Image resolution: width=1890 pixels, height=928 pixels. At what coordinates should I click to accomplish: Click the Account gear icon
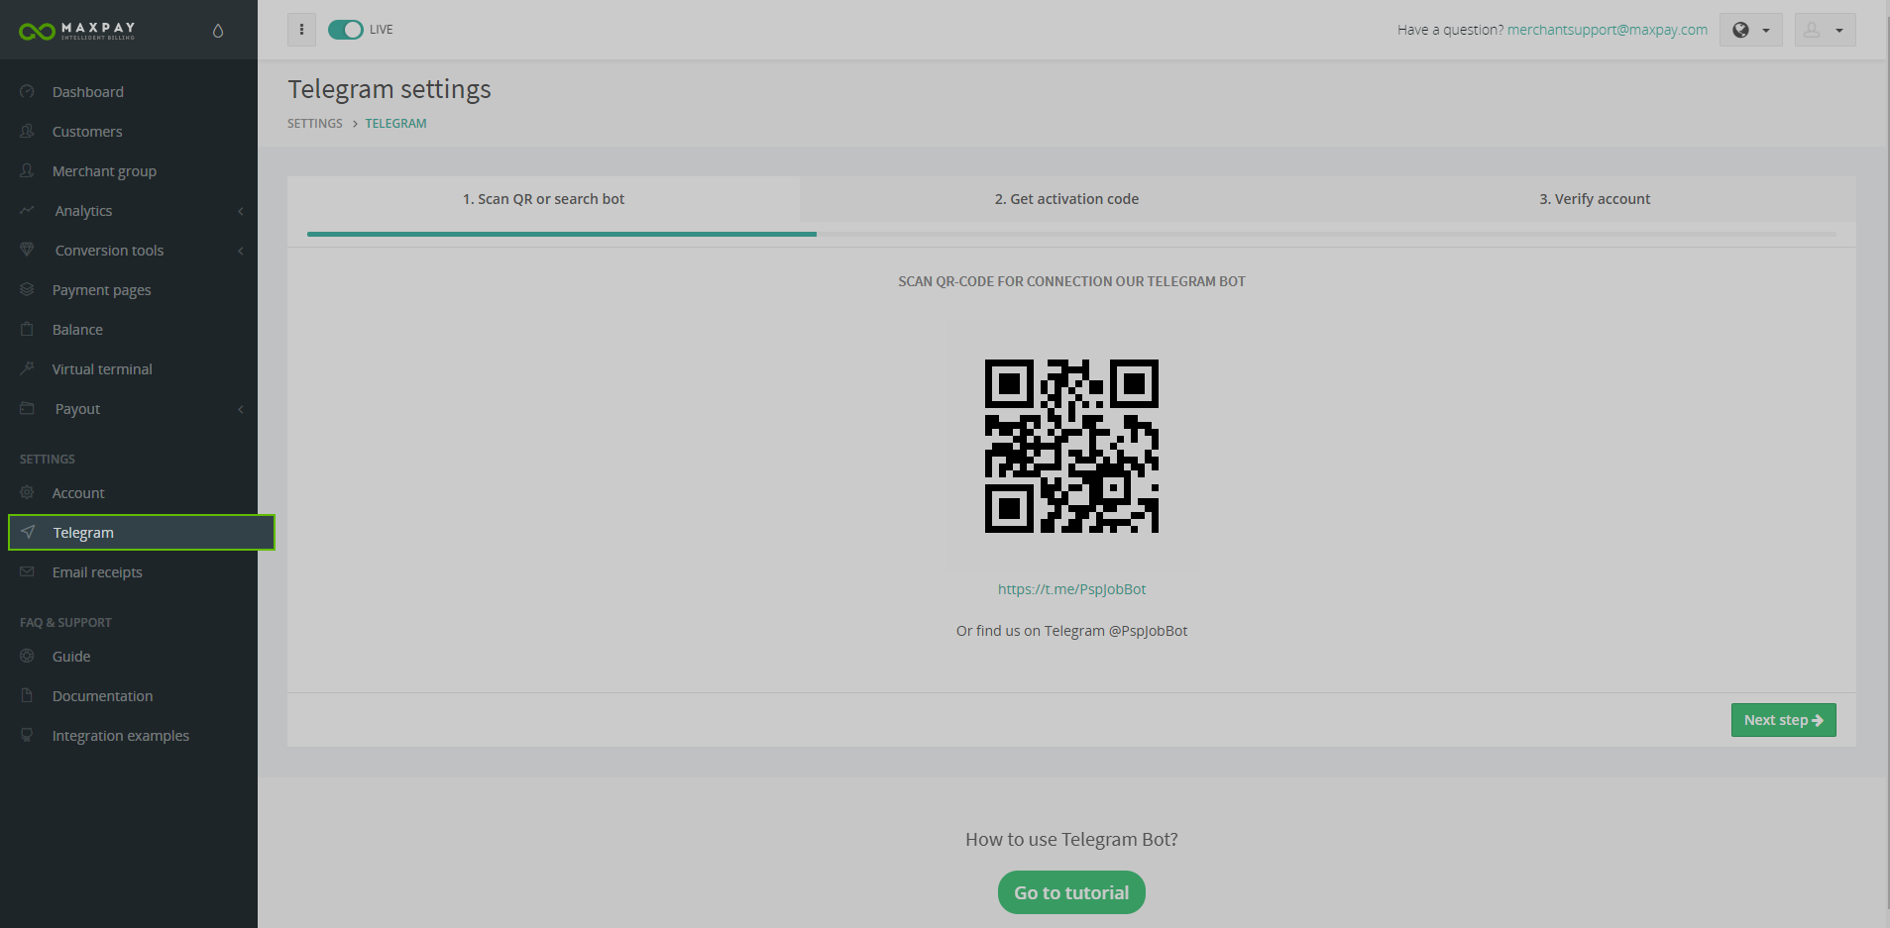[x=27, y=492]
